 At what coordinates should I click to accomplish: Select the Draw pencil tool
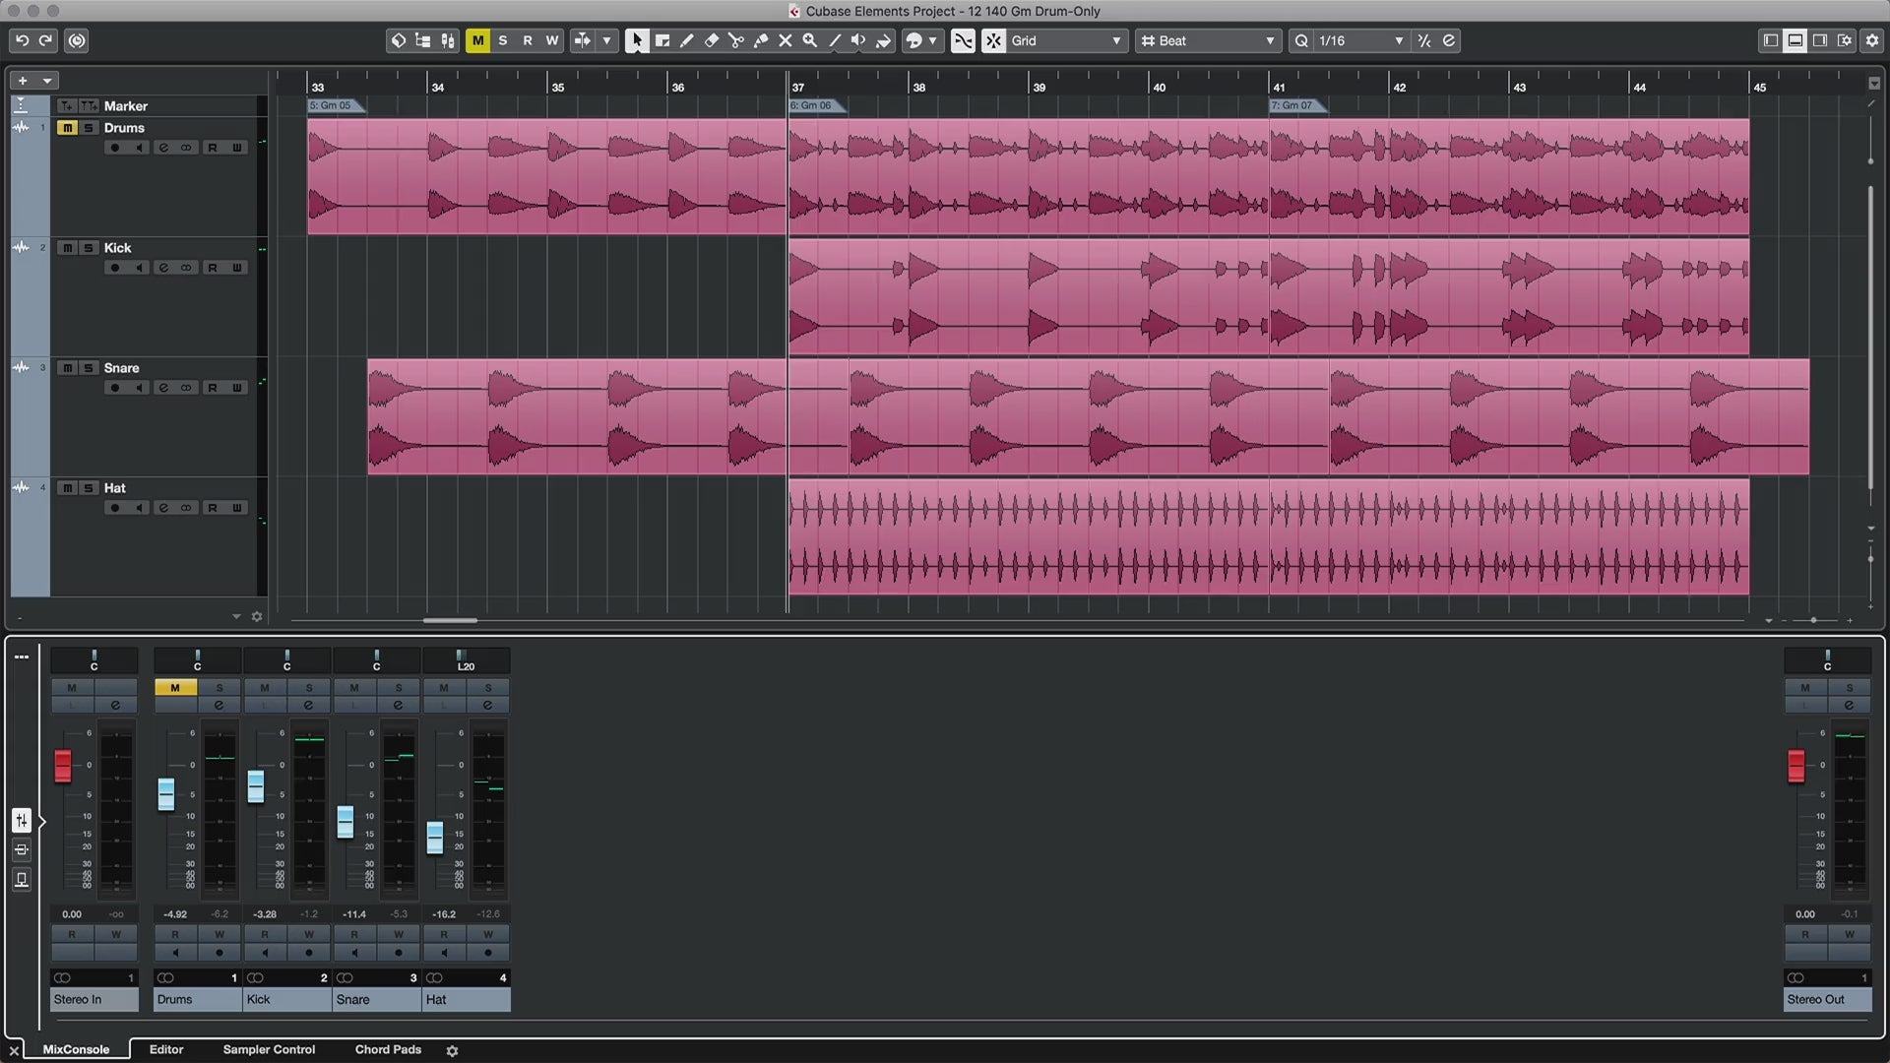(687, 40)
